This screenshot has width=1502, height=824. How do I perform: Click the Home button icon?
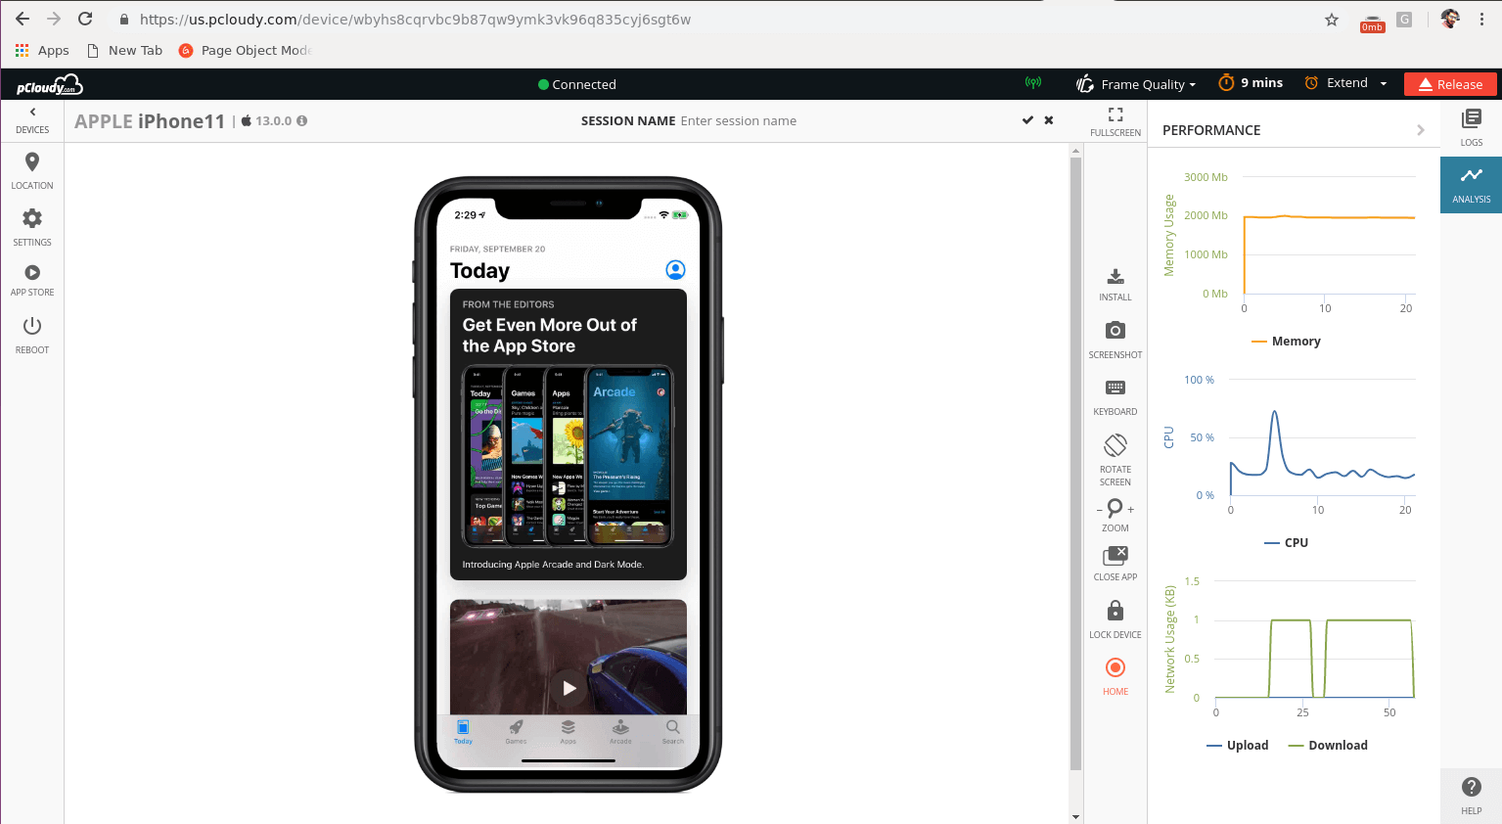point(1115,667)
